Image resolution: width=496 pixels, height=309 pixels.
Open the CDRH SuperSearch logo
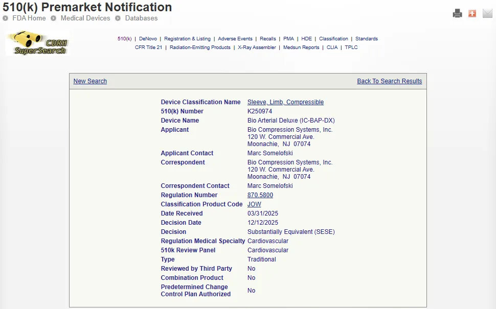click(x=38, y=43)
